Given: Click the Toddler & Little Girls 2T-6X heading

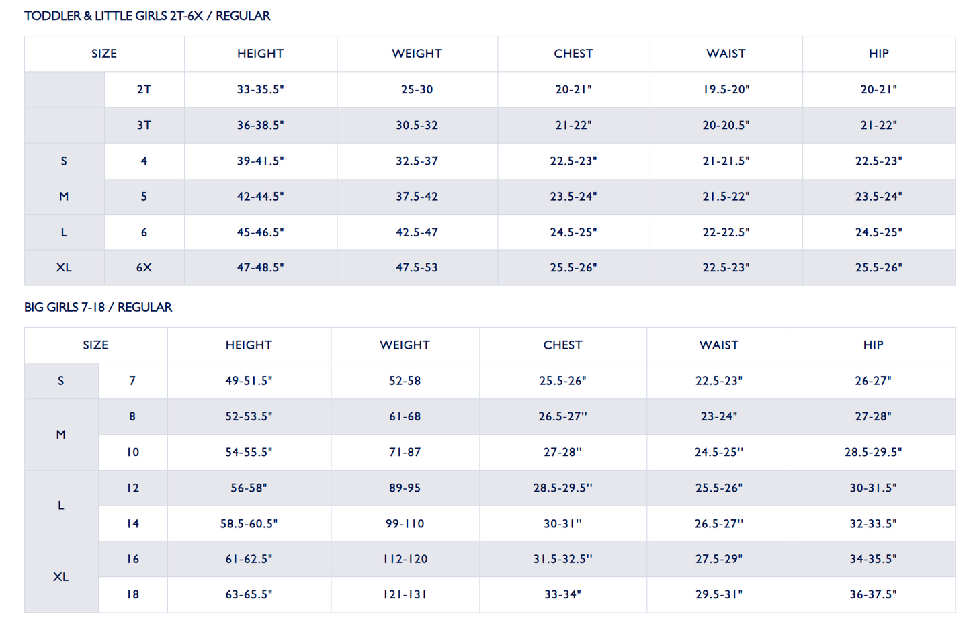Looking at the screenshot, I should click(147, 16).
